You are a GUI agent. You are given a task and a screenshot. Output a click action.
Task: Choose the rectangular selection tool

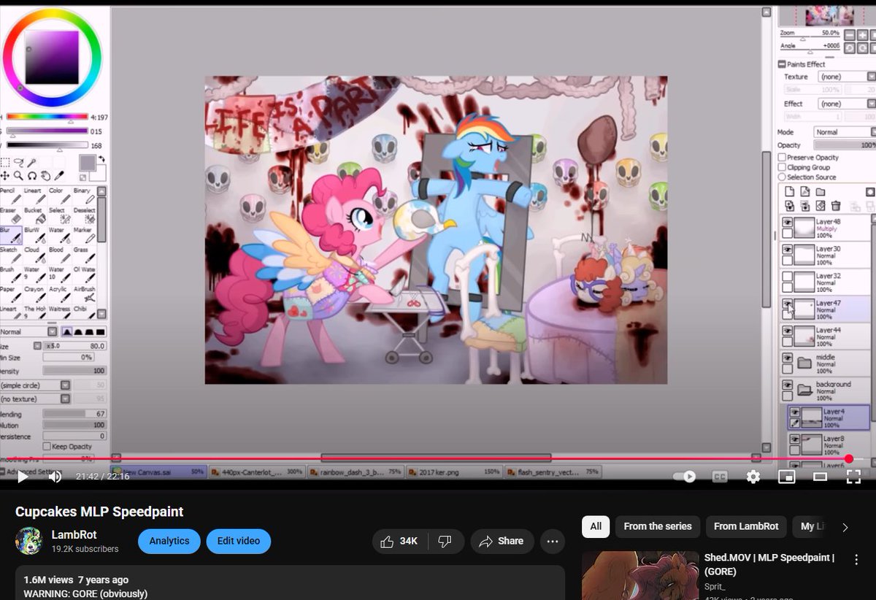click(6, 162)
